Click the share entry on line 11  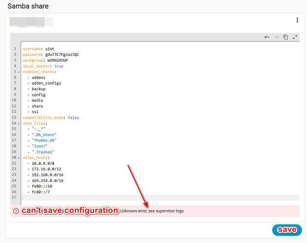(x=37, y=106)
